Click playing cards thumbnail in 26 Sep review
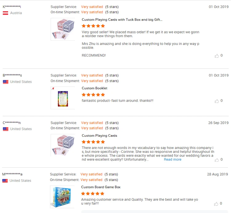This screenshot has height=213, width=231. [63, 145]
